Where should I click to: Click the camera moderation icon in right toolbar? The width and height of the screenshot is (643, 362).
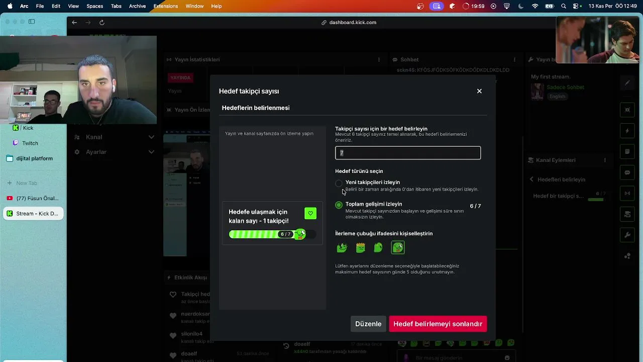(x=627, y=214)
